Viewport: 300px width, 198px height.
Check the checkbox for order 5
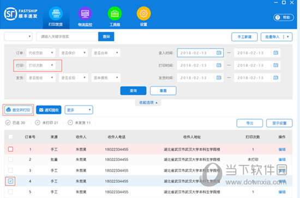coord(11,191)
